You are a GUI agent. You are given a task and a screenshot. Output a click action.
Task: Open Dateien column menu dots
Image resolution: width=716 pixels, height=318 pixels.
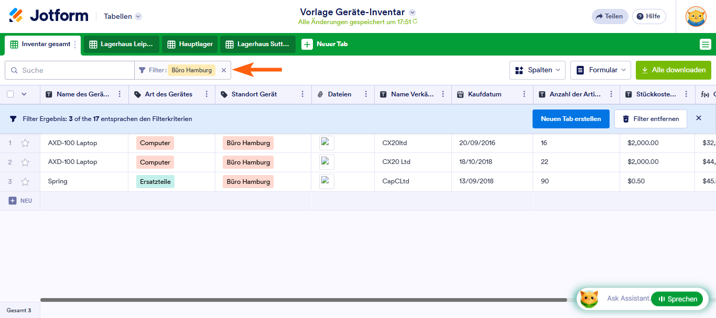click(x=366, y=94)
